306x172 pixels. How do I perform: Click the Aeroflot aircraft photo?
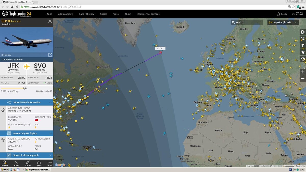point(27,40)
